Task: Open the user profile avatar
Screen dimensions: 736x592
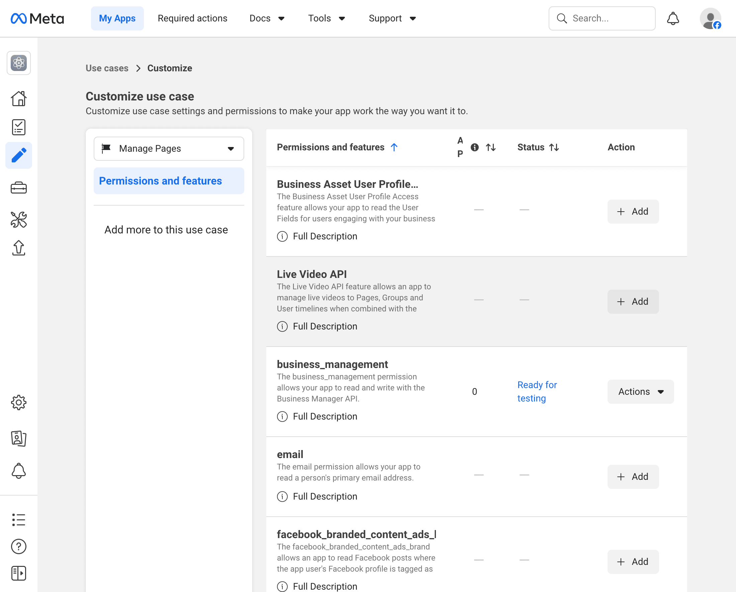Action: click(x=710, y=18)
